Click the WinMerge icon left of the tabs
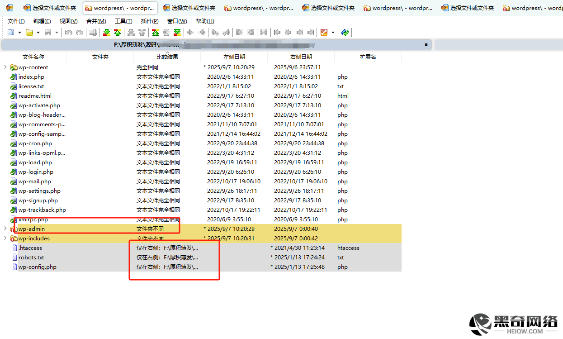This screenshot has height=339, width=563. 9,8
